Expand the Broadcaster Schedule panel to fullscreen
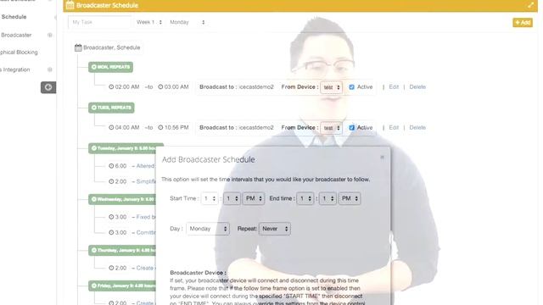 coord(530,5)
